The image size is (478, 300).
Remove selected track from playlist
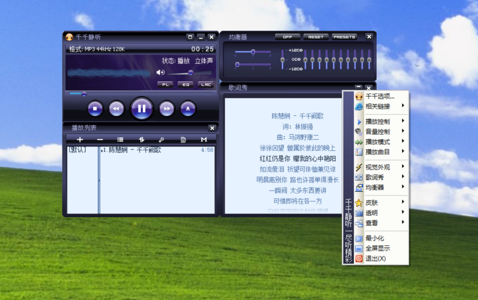100,139
